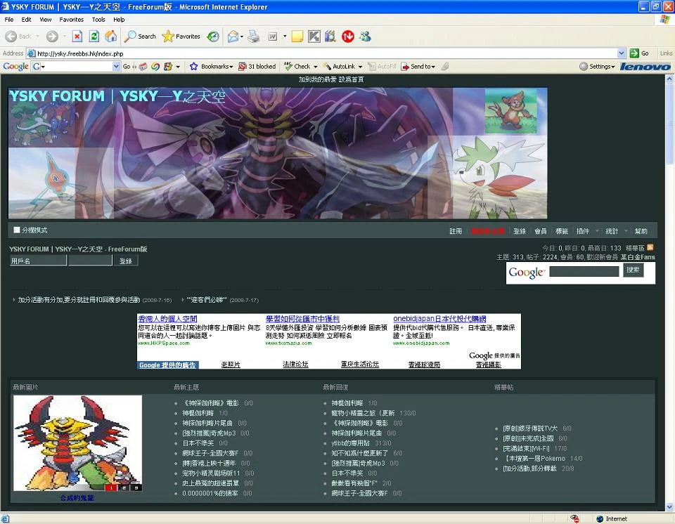Screen dimensions: 675x524
Task: Click the 加到我的最愛 link at top
Action: [x=318, y=79]
